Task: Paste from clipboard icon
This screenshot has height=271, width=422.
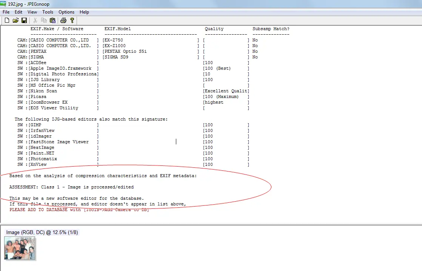Action: [53, 20]
